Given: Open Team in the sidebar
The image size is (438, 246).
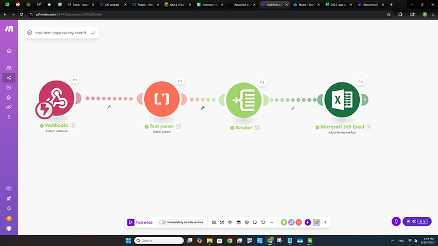Looking at the screenshot, I should pos(9,68).
